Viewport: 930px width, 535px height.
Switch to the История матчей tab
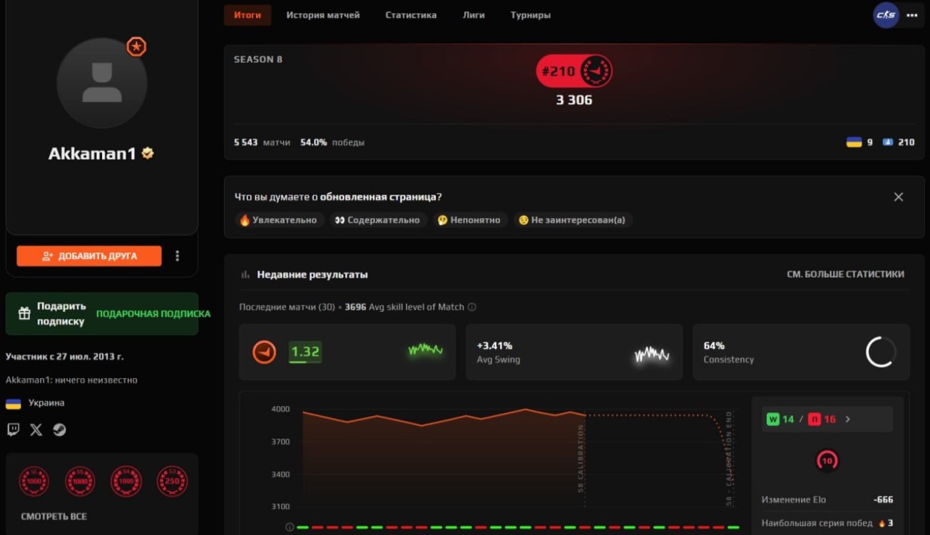(x=322, y=15)
